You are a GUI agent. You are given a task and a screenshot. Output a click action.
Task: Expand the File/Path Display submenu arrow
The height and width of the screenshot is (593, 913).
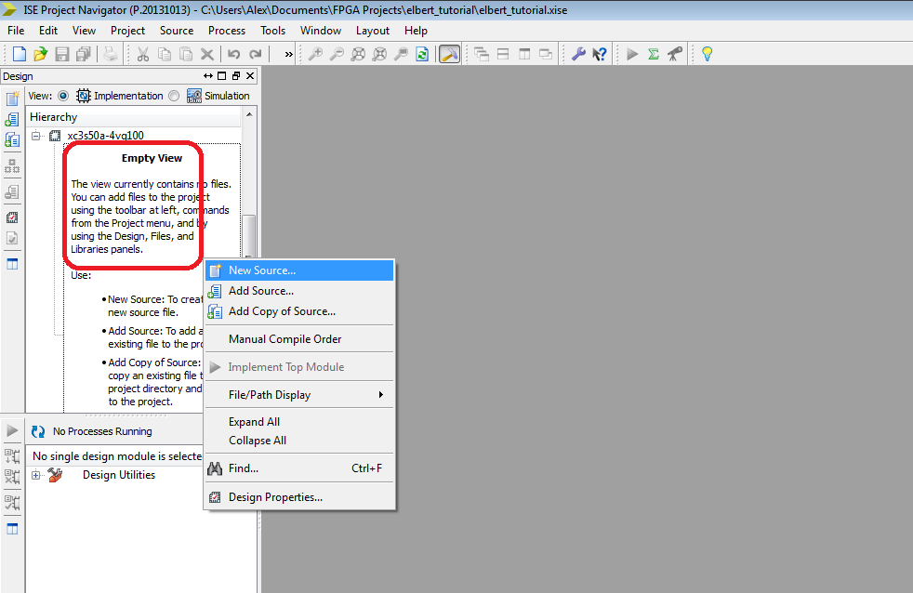click(381, 394)
